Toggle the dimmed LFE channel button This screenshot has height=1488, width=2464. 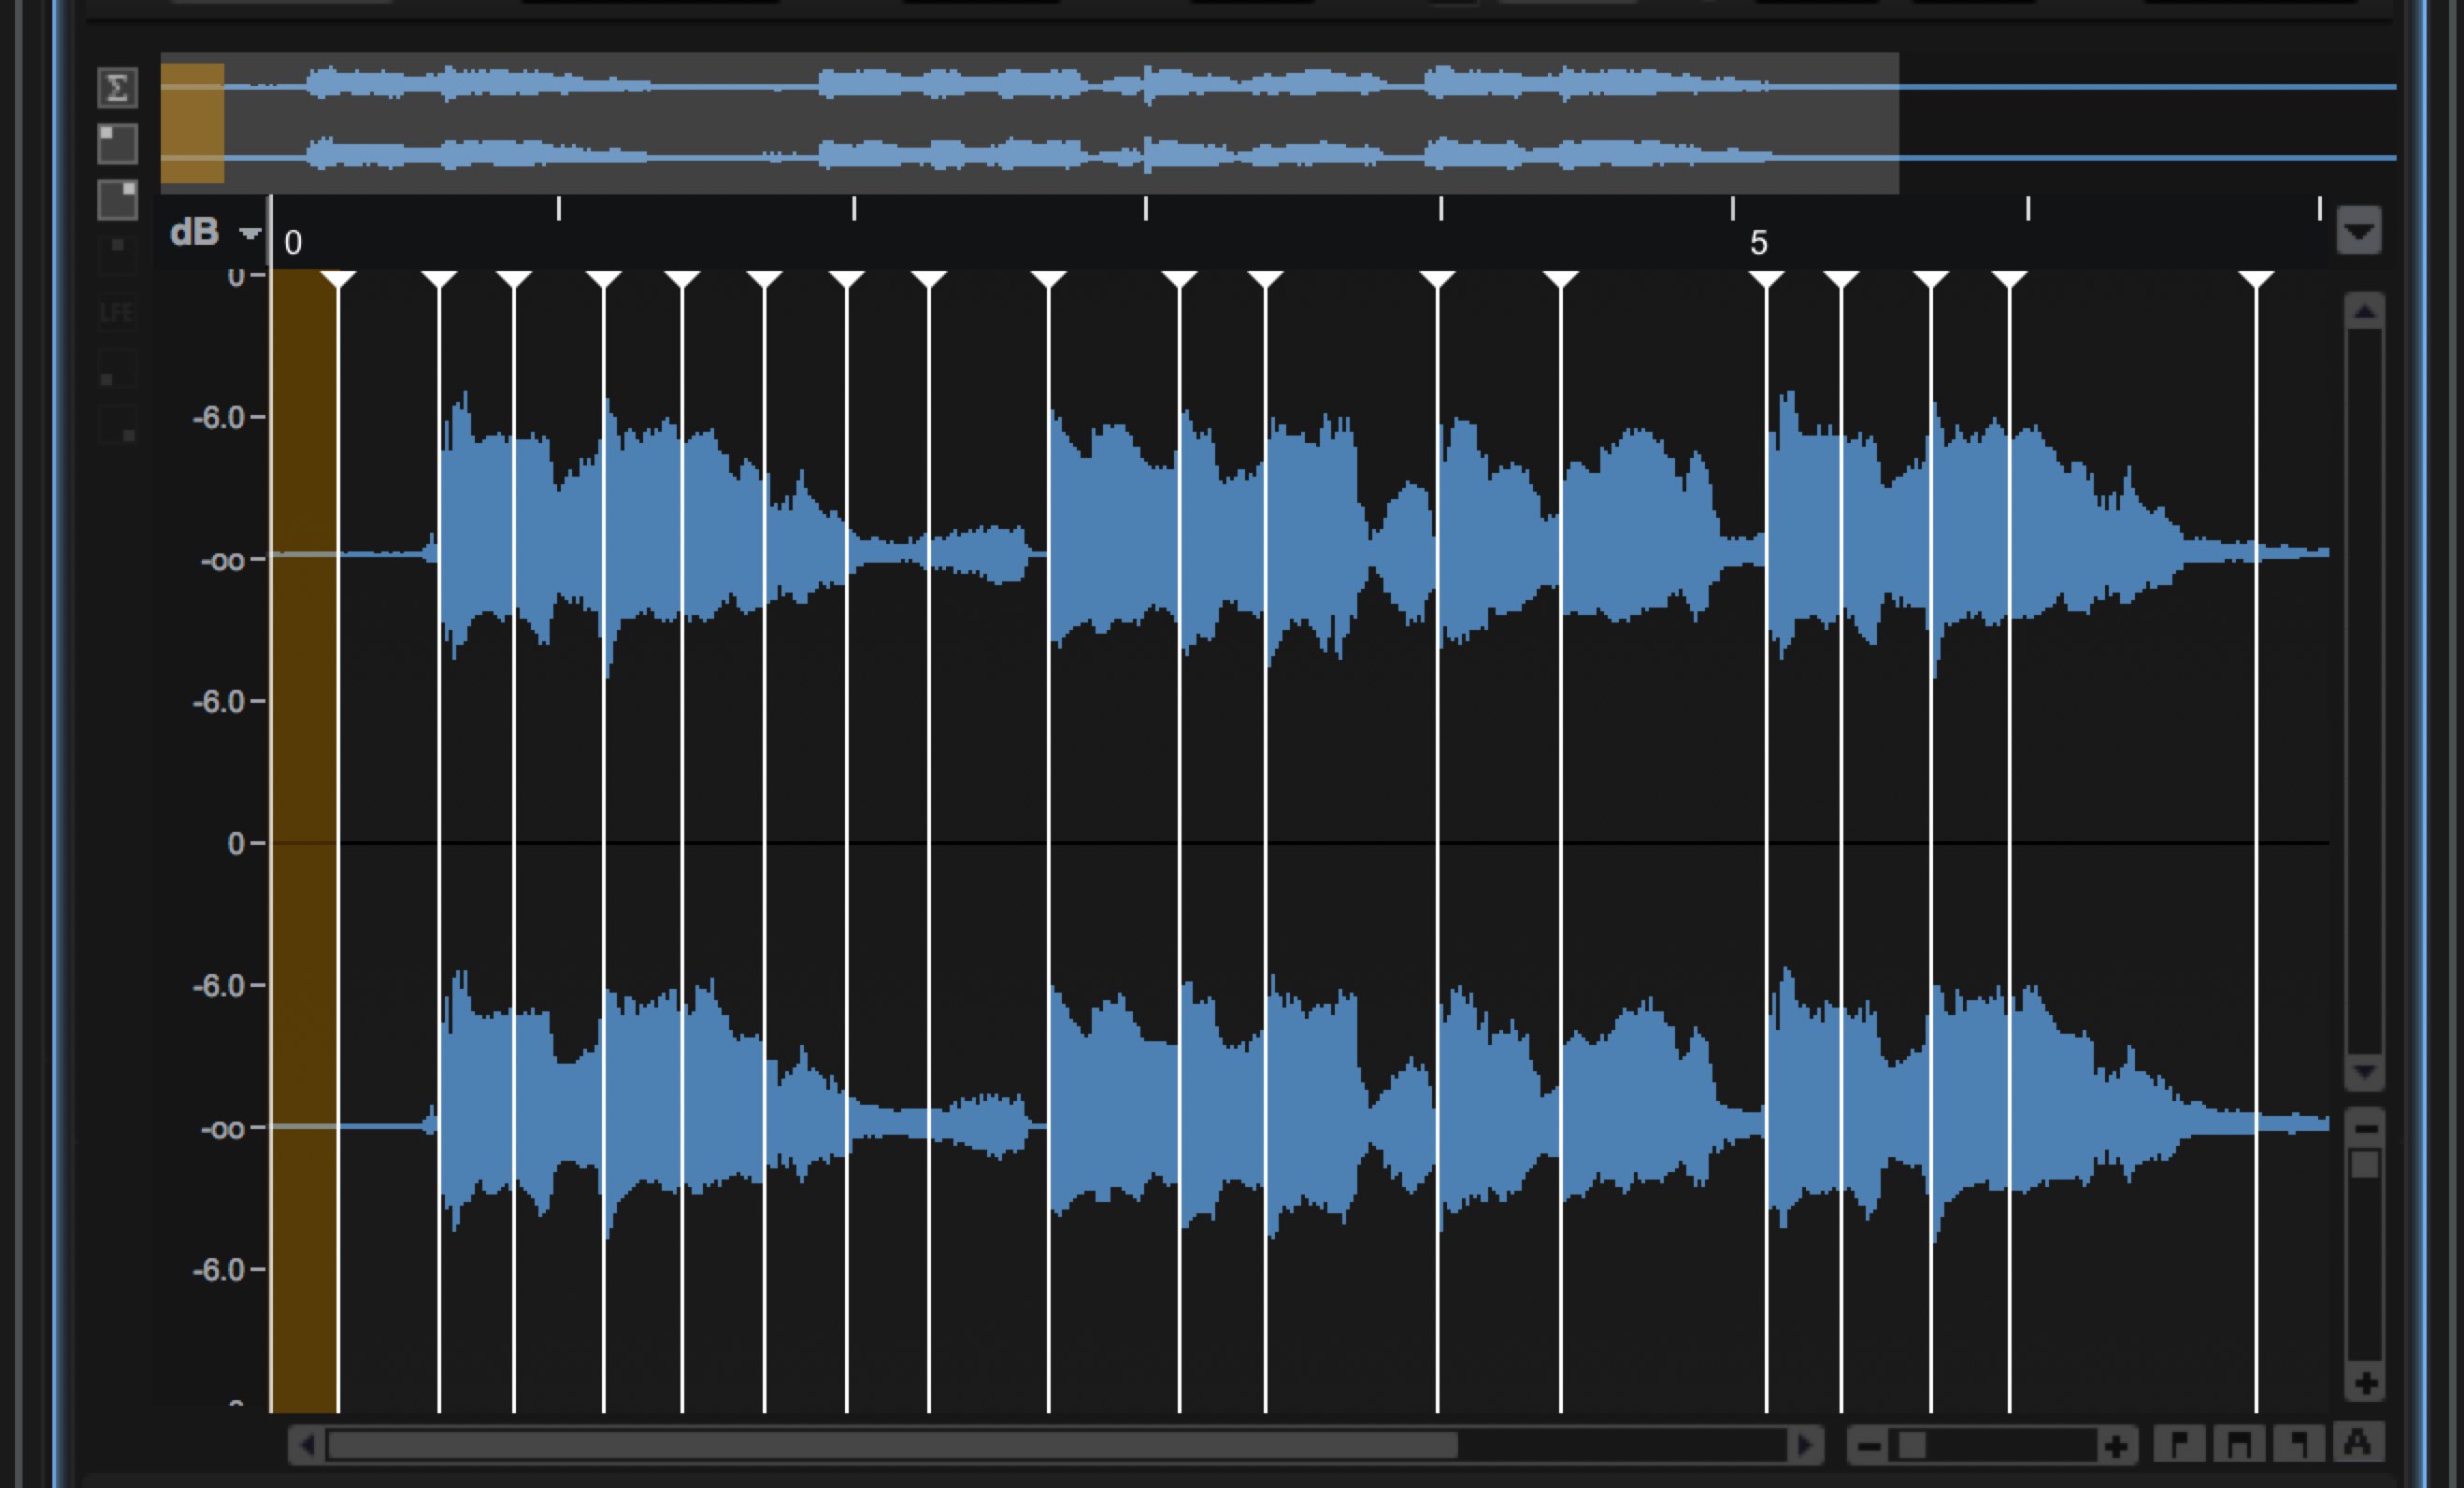tap(117, 313)
